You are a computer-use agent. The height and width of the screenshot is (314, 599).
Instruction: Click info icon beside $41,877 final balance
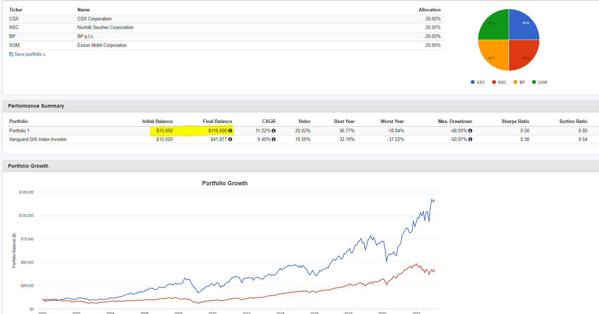230,139
